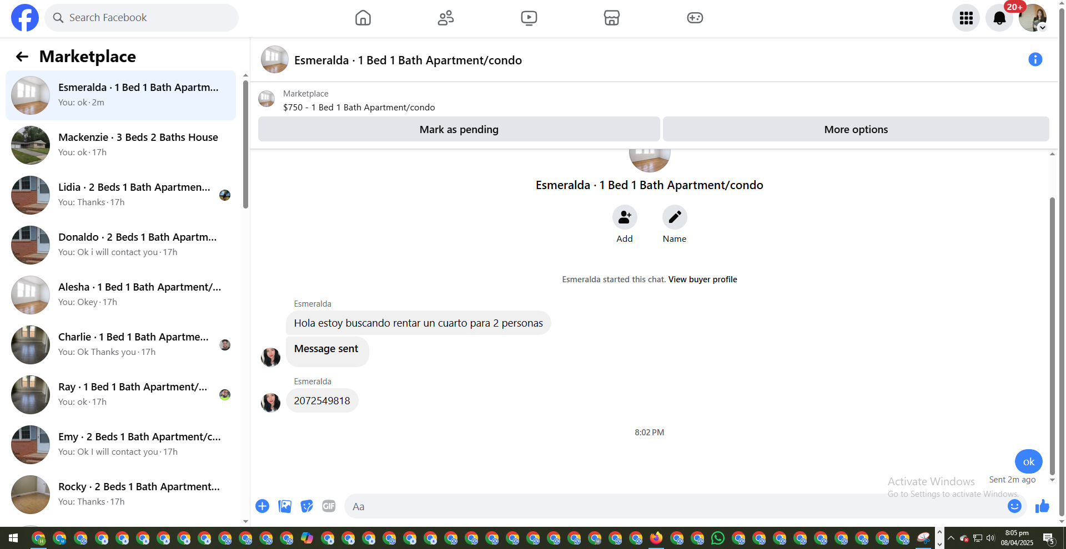Click the chat list scroll down arrow
1066x549 pixels.
(245, 521)
